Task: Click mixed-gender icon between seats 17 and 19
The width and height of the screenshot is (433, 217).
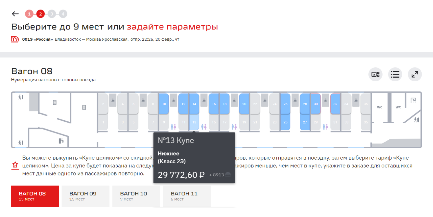Action: tap(234, 127)
